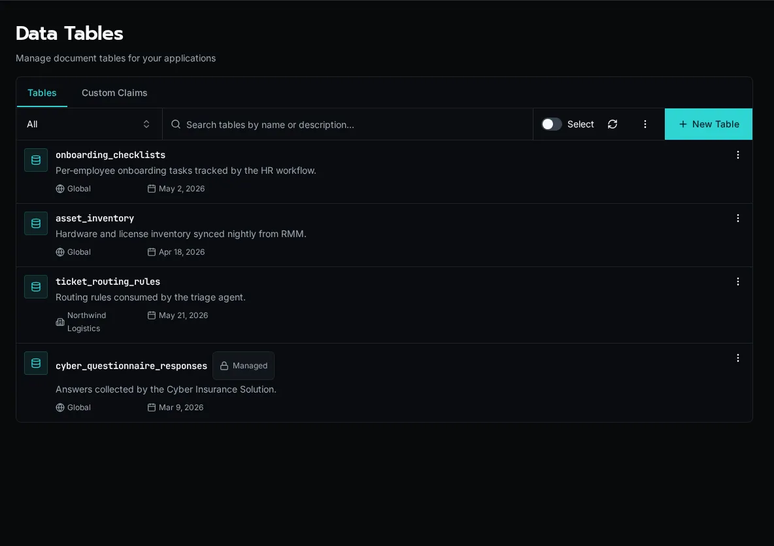The image size is (774, 546).
Task: Click the Managed badge on cyber_questionnaire_responses
Action: [x=243, y=366]
